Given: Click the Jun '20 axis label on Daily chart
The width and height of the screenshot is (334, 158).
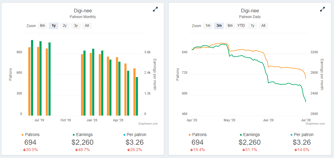Looking at the screenshot, I should [268, 120].
